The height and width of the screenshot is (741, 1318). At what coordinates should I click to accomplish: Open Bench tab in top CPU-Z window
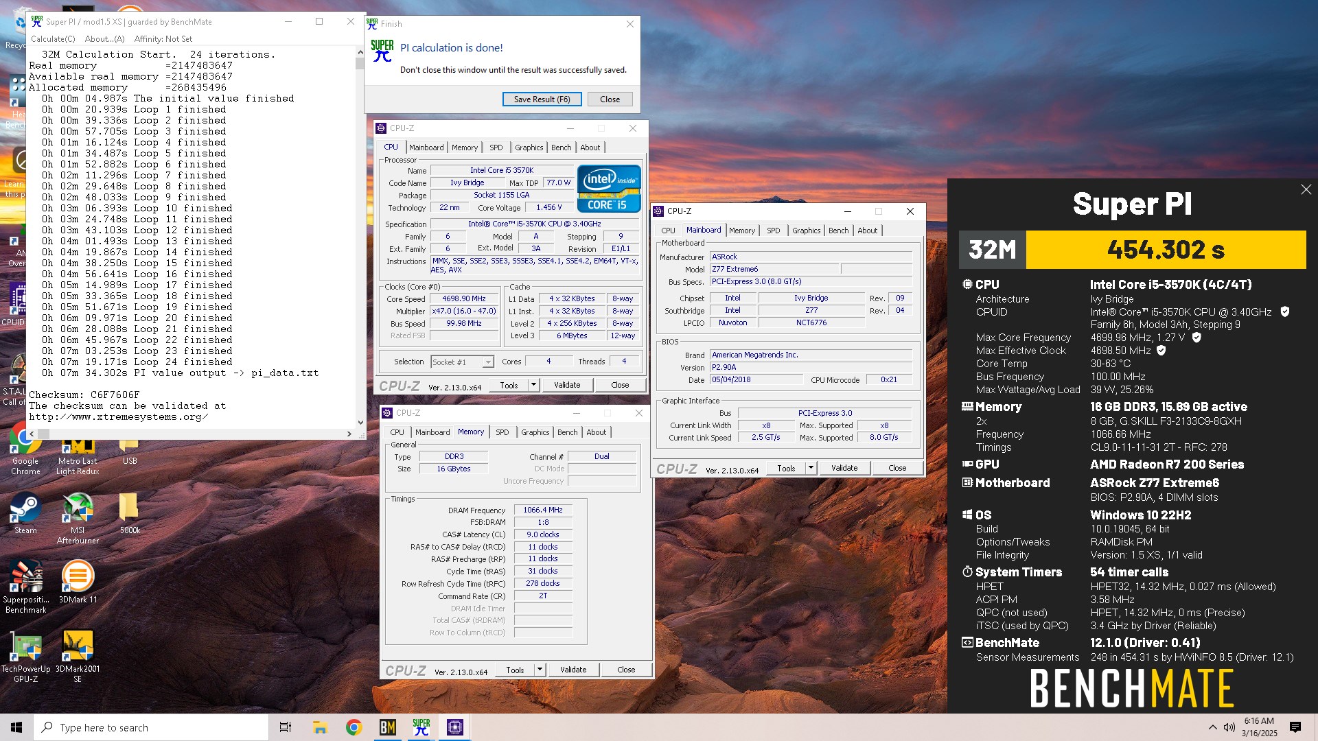click(561, 148)
